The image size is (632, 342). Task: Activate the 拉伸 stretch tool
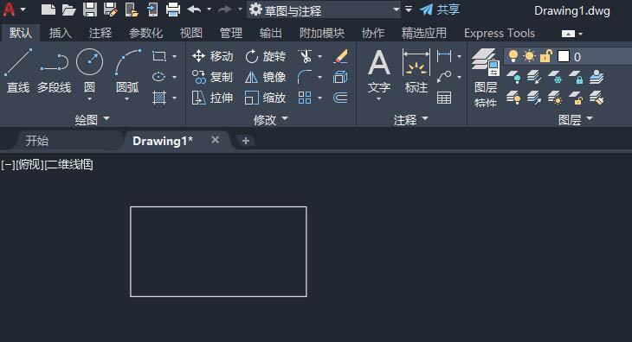(x=213, y=98)
